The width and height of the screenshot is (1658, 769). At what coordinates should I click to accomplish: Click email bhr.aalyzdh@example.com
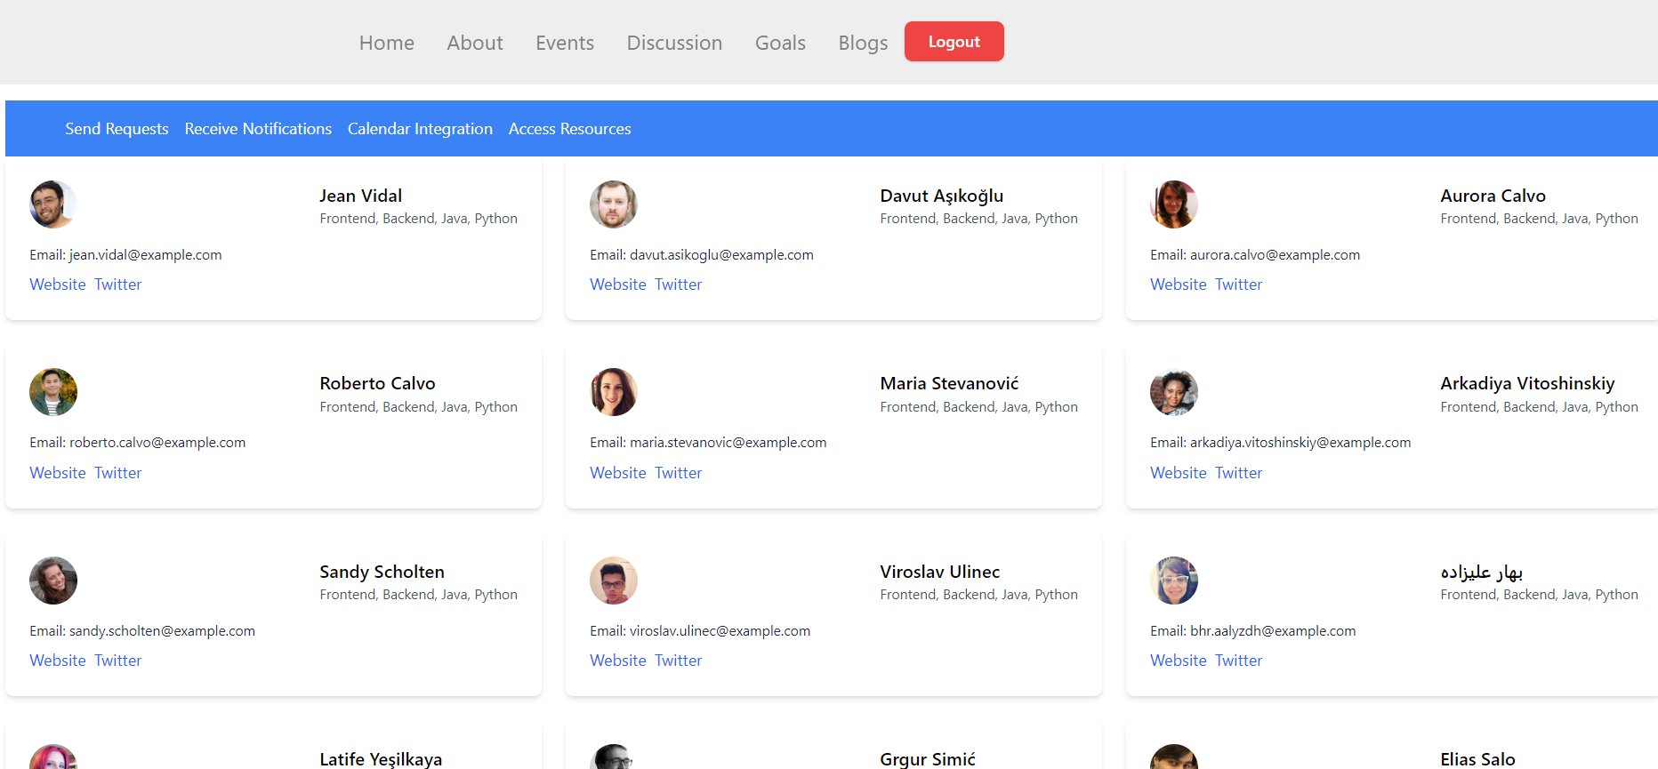coord(1273,631)
